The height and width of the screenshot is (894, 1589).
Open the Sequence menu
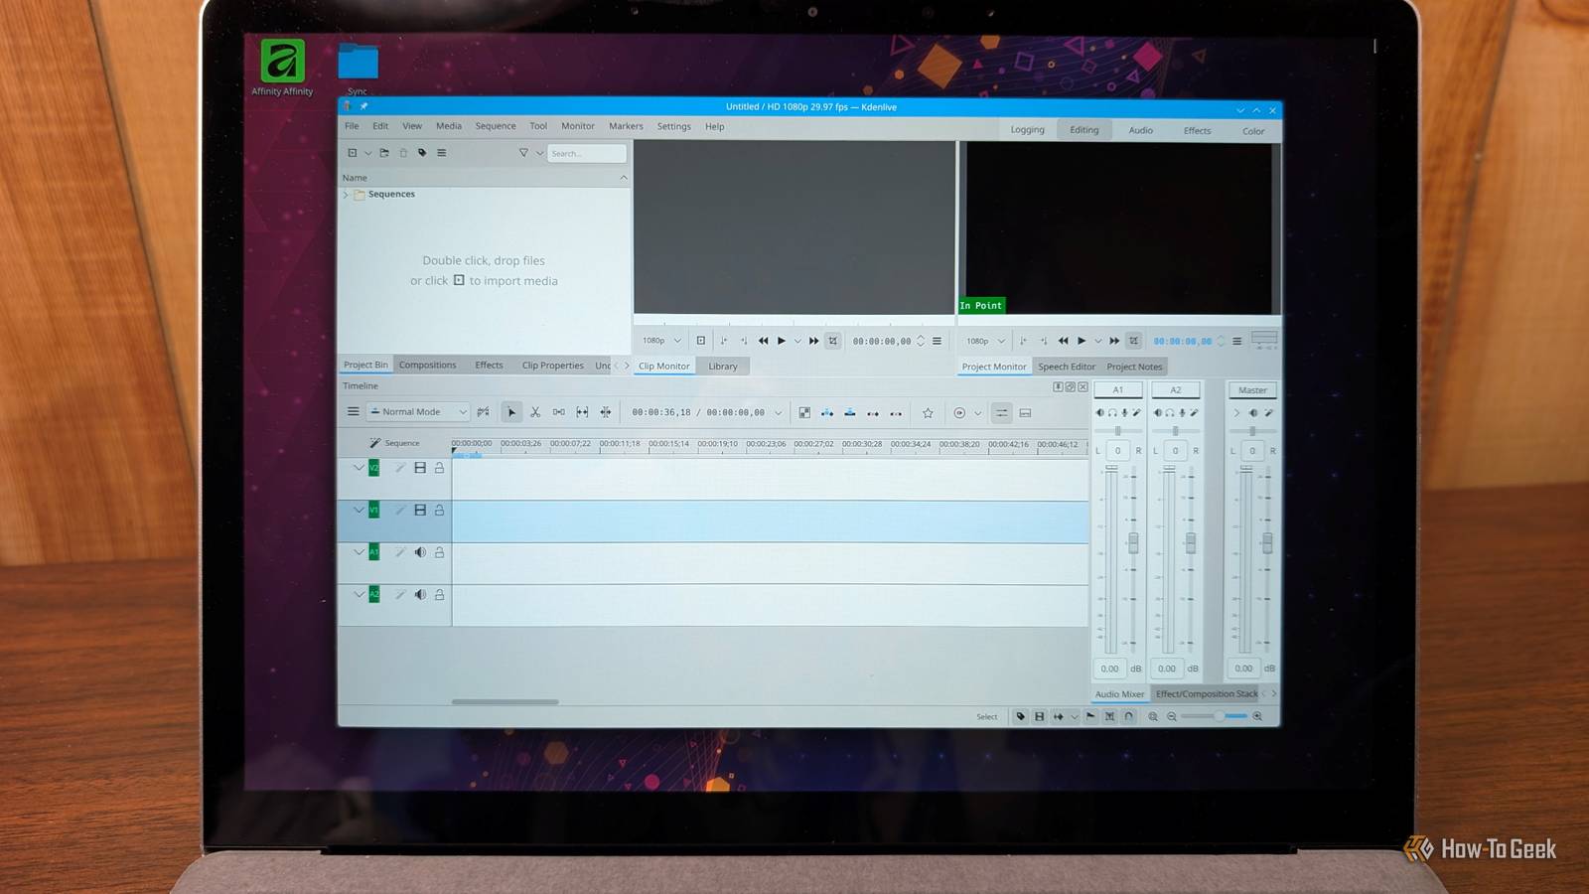[496, 126]
